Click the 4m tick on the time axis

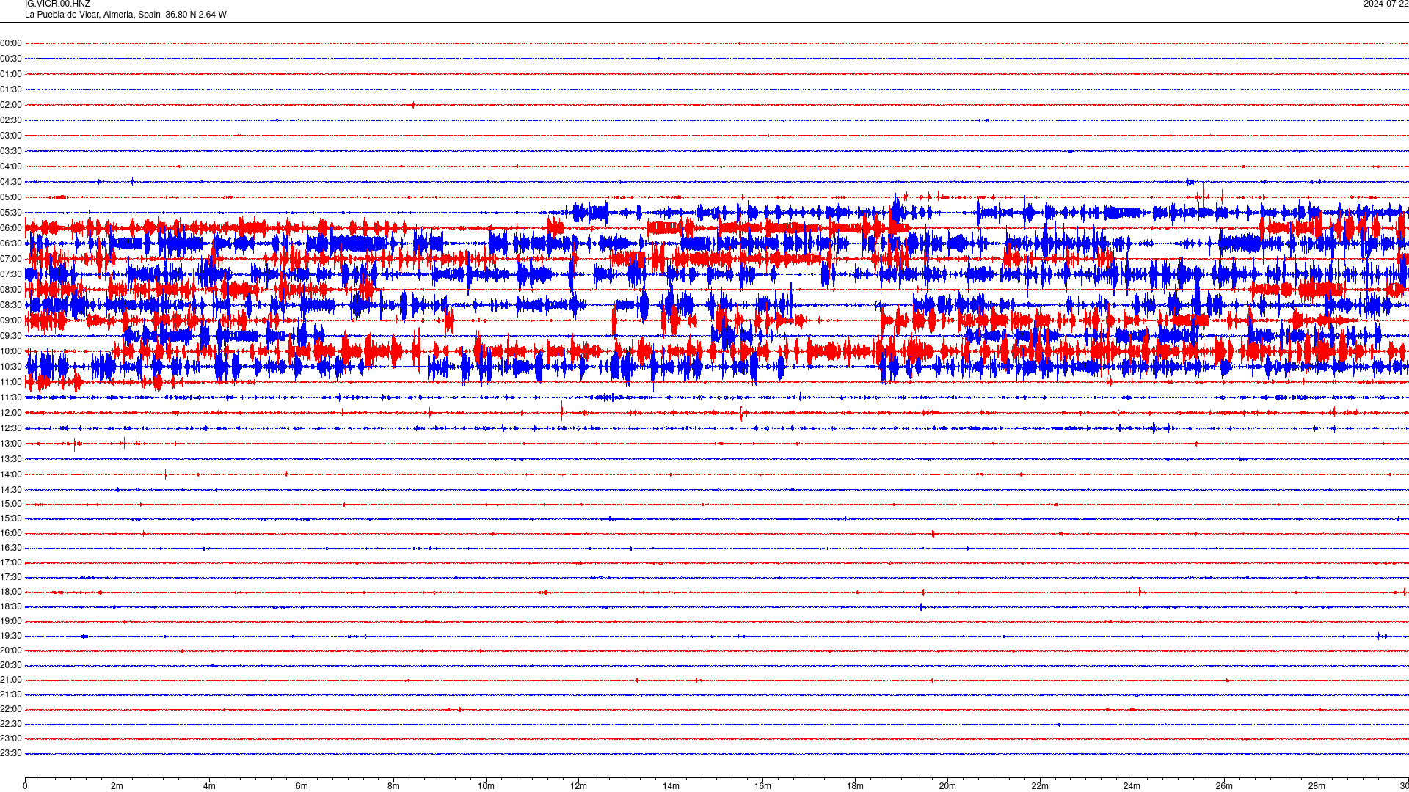click(209, 786)
